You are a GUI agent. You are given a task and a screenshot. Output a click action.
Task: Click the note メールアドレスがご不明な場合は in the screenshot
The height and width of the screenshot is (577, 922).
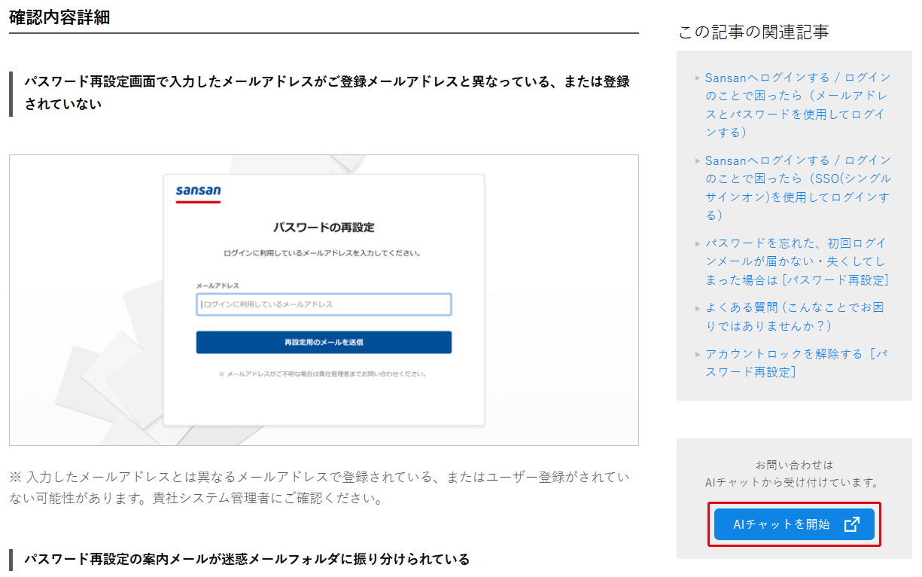click(323, 374)
